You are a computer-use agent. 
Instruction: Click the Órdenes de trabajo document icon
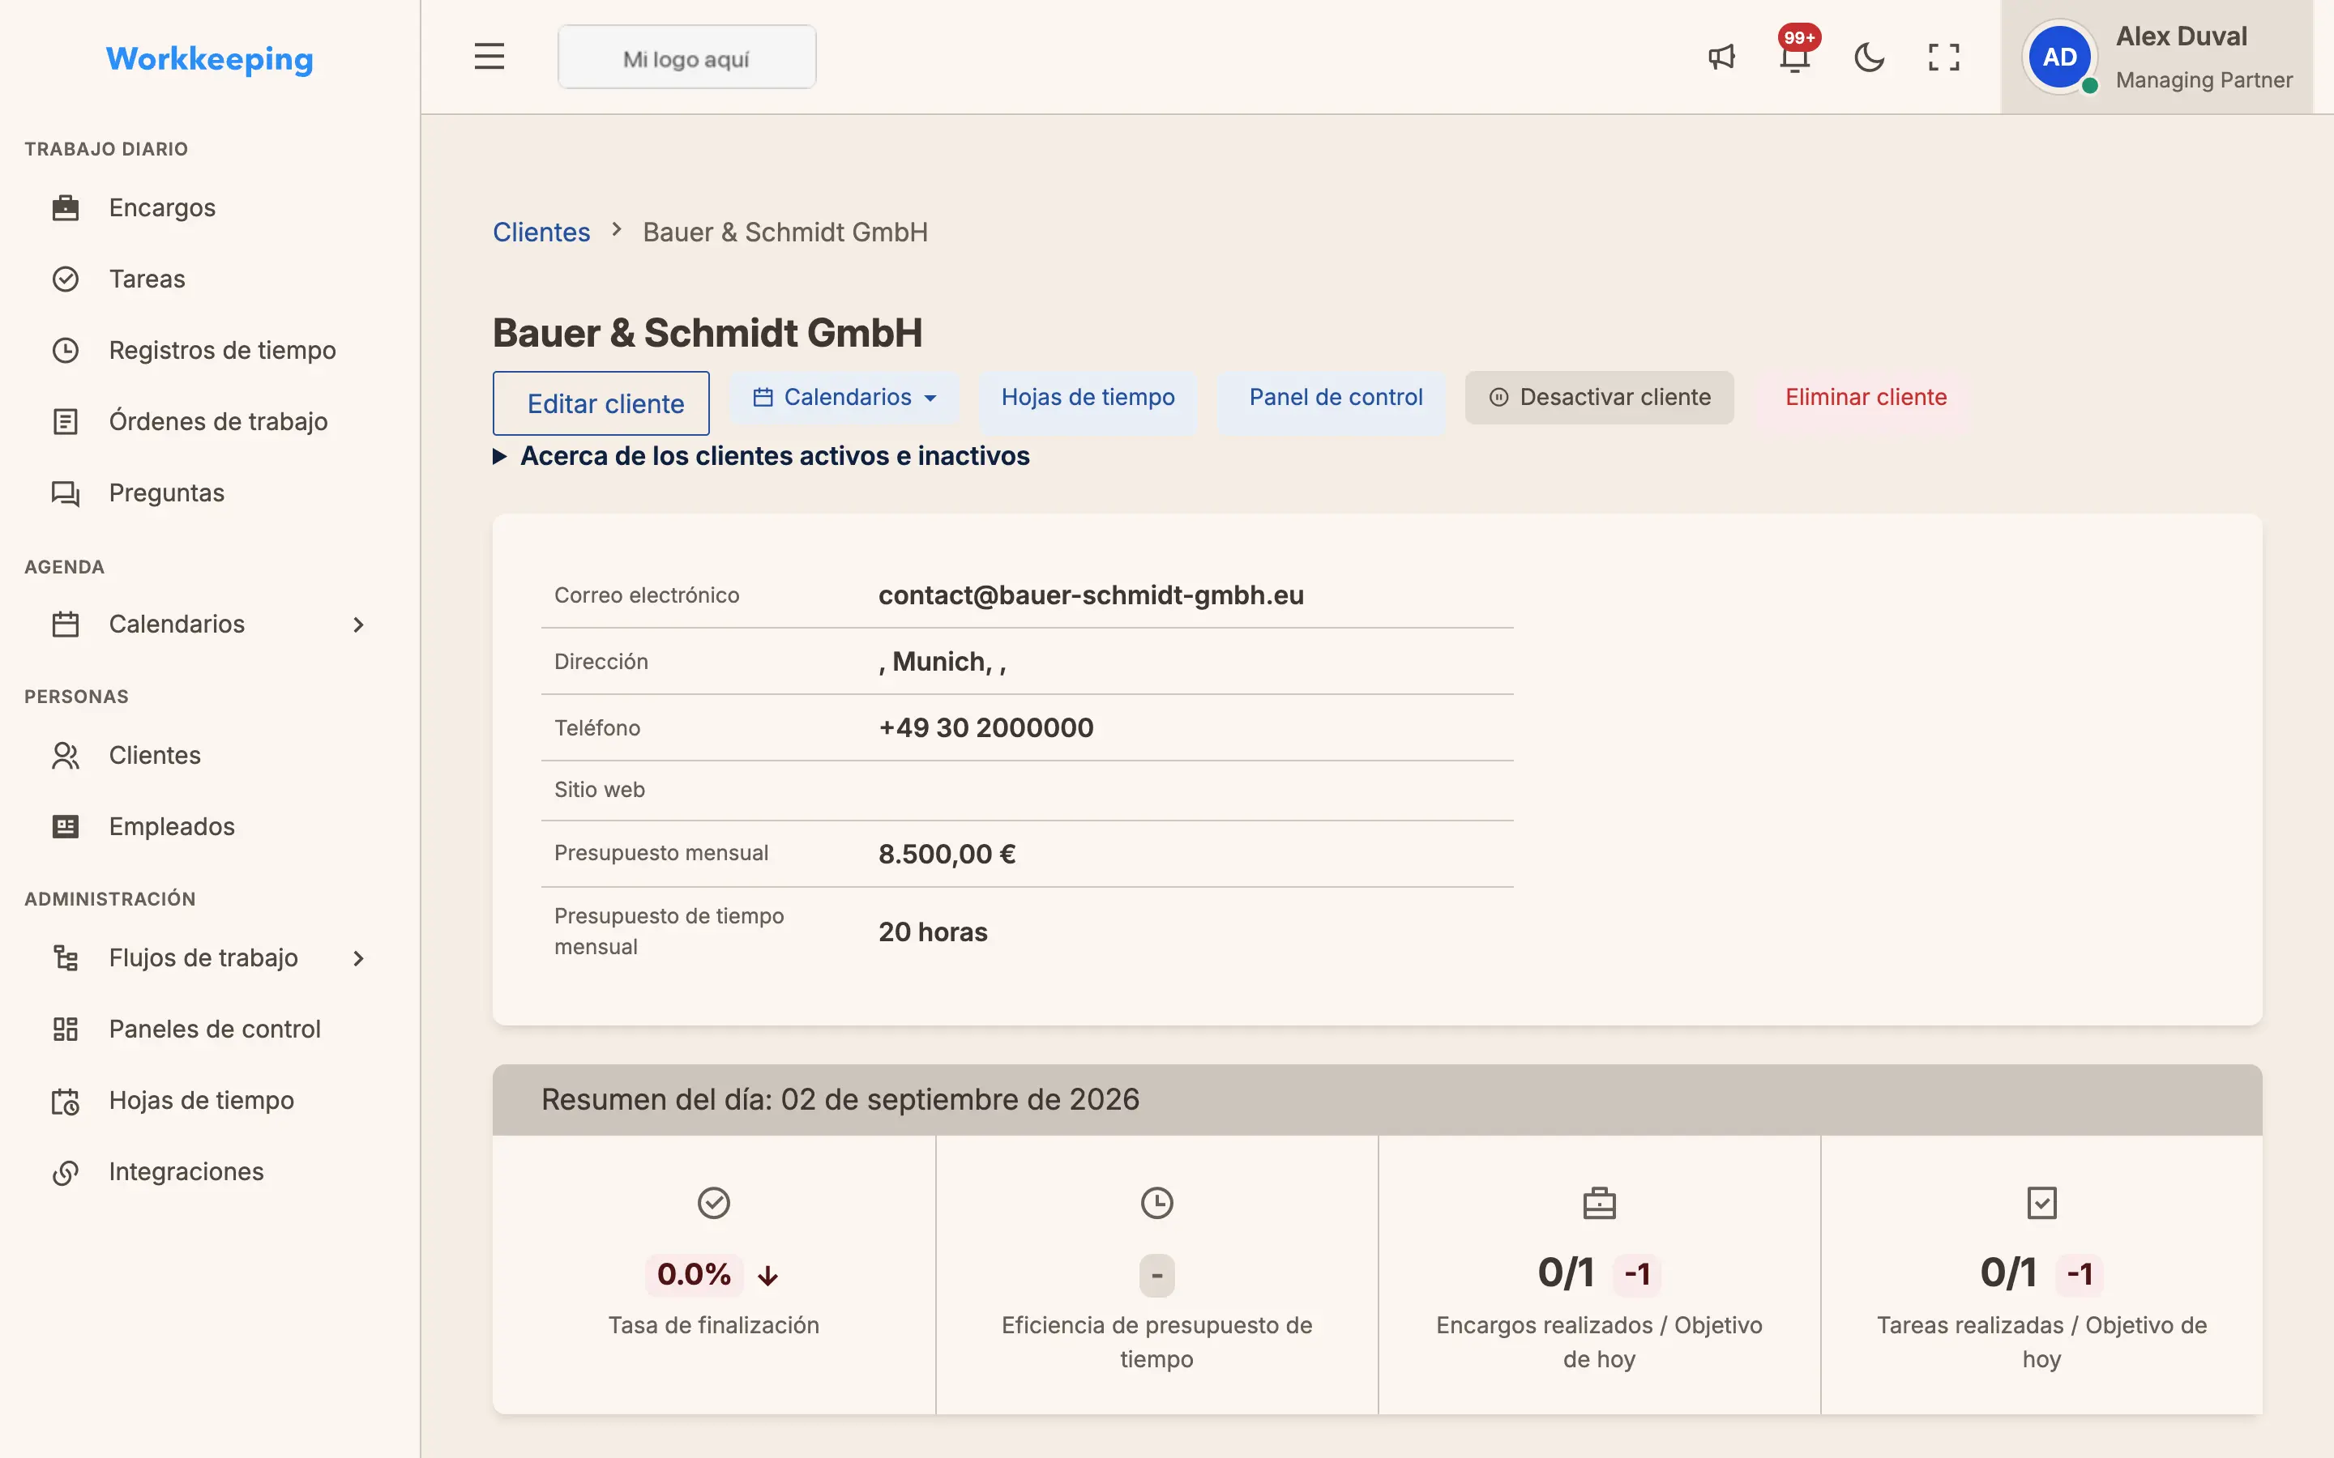(x=66, y=421)
